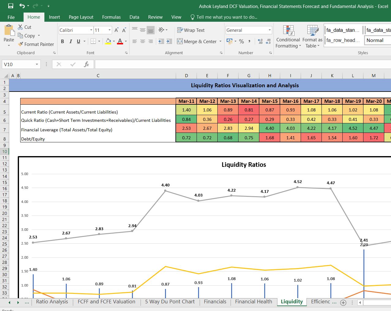The height and width of the screenshot is (311, 391).
Task: Toggle Underline formatting
Action: tap(78, 41)
